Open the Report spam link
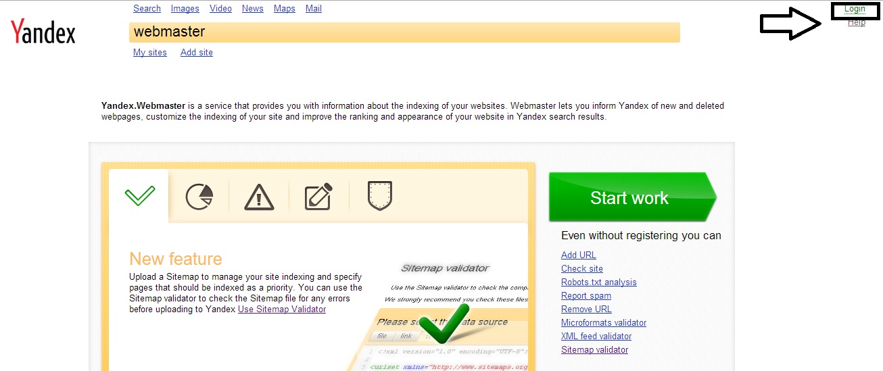Viewport: 883px width, 371px height. [x=586, y=296]
